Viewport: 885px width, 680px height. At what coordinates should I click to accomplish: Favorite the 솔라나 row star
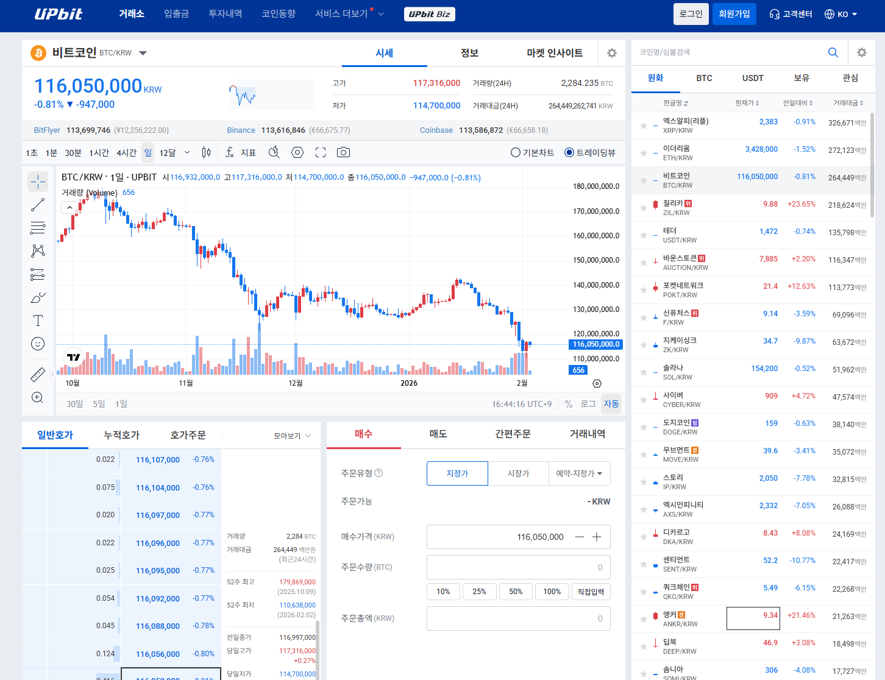coord(644,372)
